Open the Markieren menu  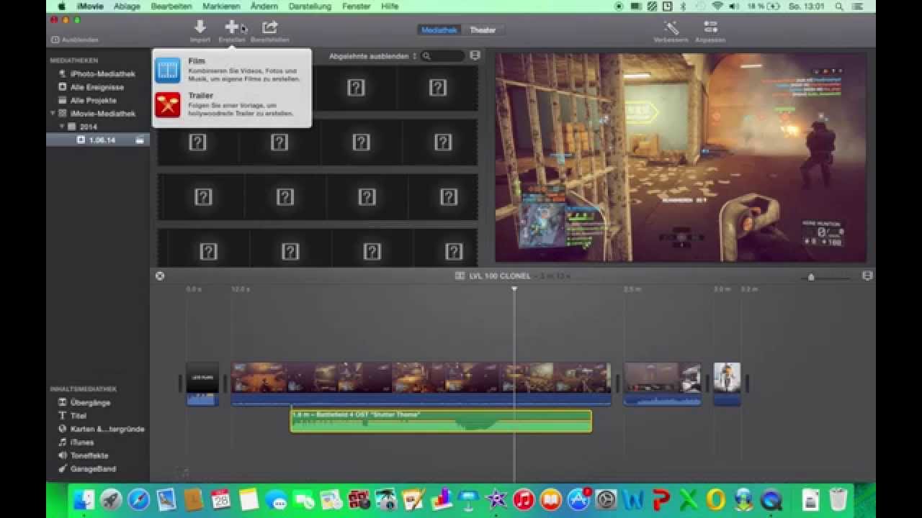[221, 6]
